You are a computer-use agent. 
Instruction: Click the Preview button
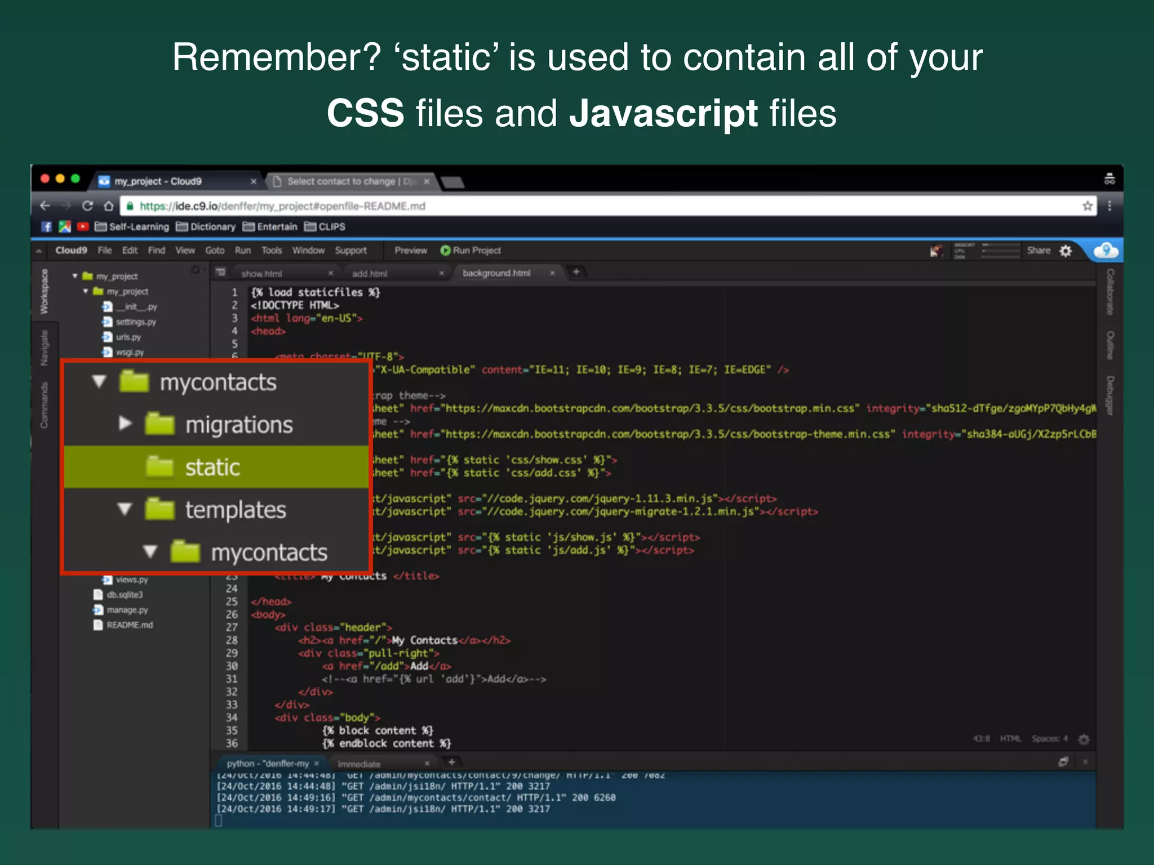click(x=411, y=251)
